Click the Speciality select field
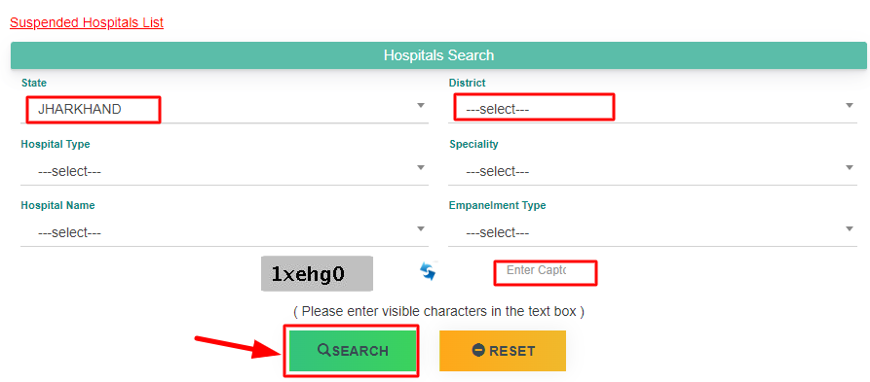 653,171
